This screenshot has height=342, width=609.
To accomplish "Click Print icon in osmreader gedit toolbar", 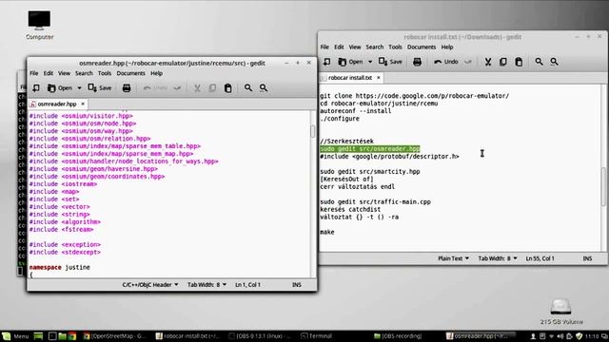I will point(127,88).
